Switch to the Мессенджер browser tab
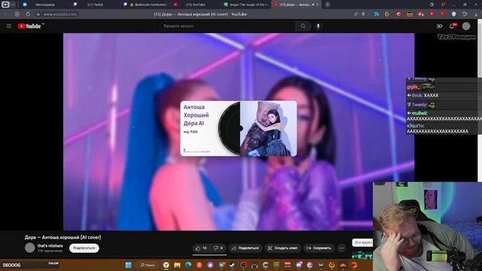 (x=41, y=5)
